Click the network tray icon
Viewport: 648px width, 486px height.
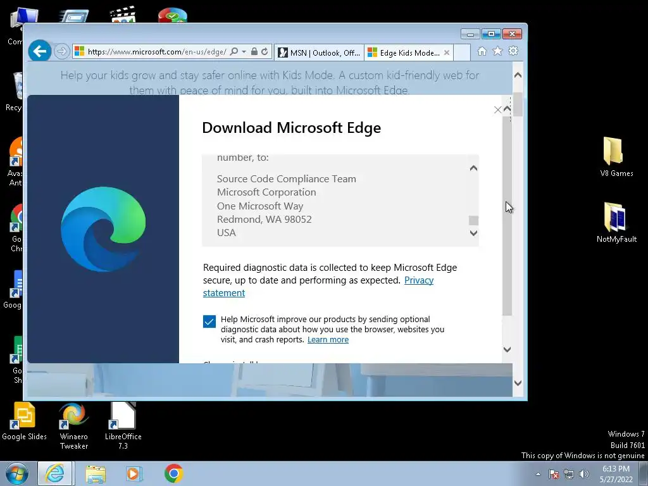coord(569,474)
